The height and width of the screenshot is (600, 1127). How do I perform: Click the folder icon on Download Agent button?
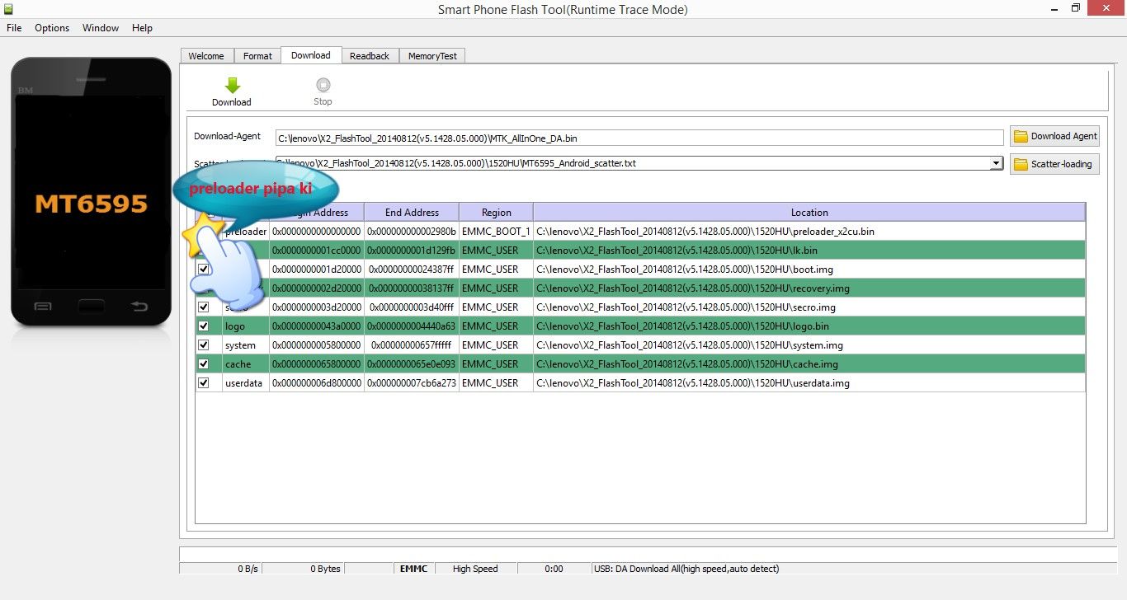point(1021,136)
